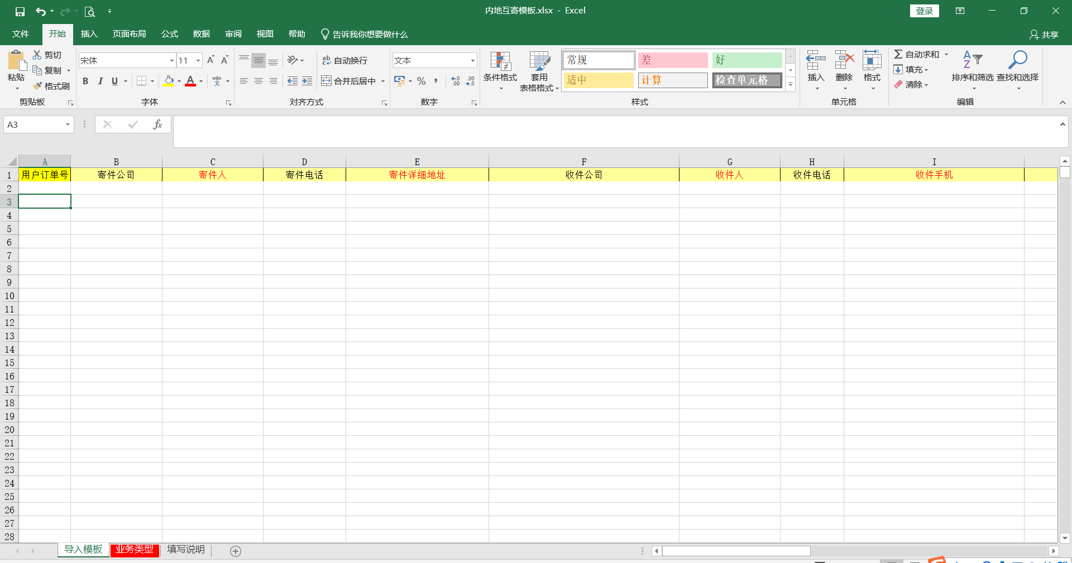Click the increase decimal icon
The height and width of the screenshot is (563, 1072).
(456, 81)
